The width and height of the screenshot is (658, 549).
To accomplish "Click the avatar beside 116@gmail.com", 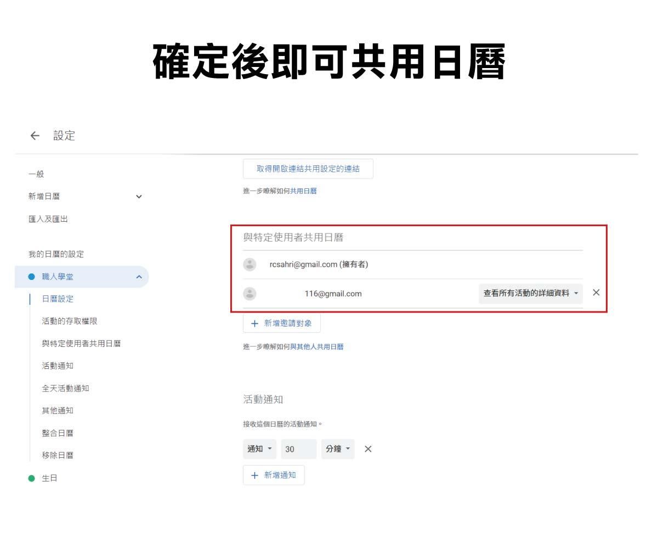I will click(x=249, y=294).
